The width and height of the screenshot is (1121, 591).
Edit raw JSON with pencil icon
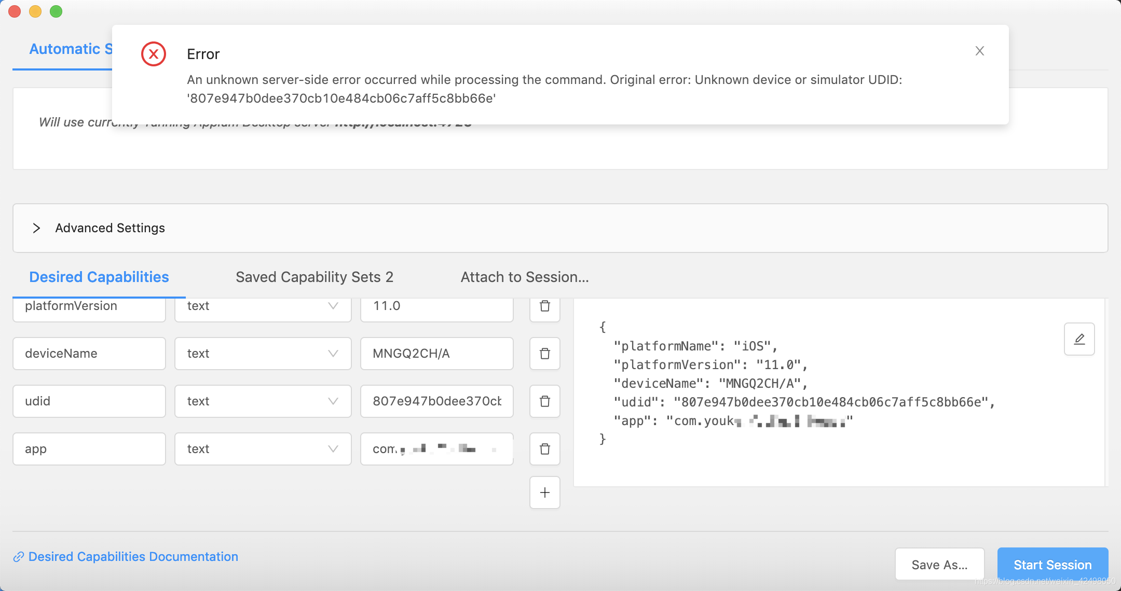coord(1079,339)
